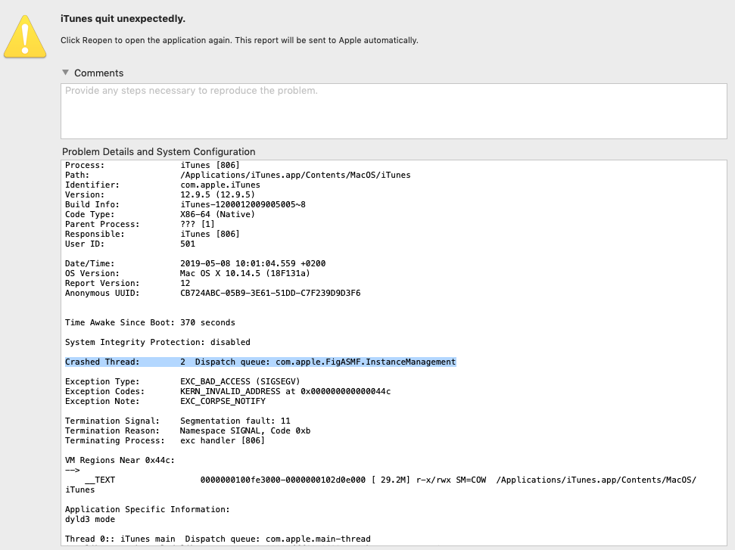735x550 pixels.
Task: Click the 'Report Version: 12' line
Action: [x=127, y=283]
